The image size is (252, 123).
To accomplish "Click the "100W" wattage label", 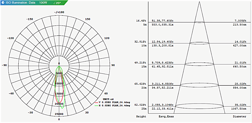I will [x=43, y=3].
